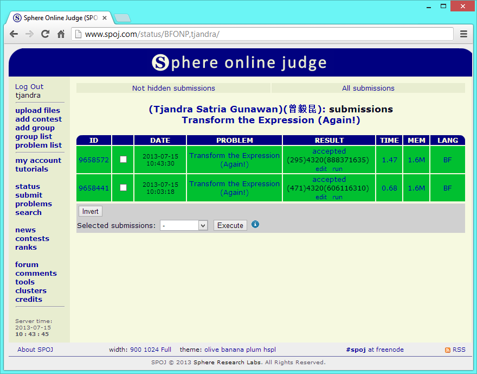477x374 pixels.
Task: Click the browser back arrow
Action: tap(14, 34)
